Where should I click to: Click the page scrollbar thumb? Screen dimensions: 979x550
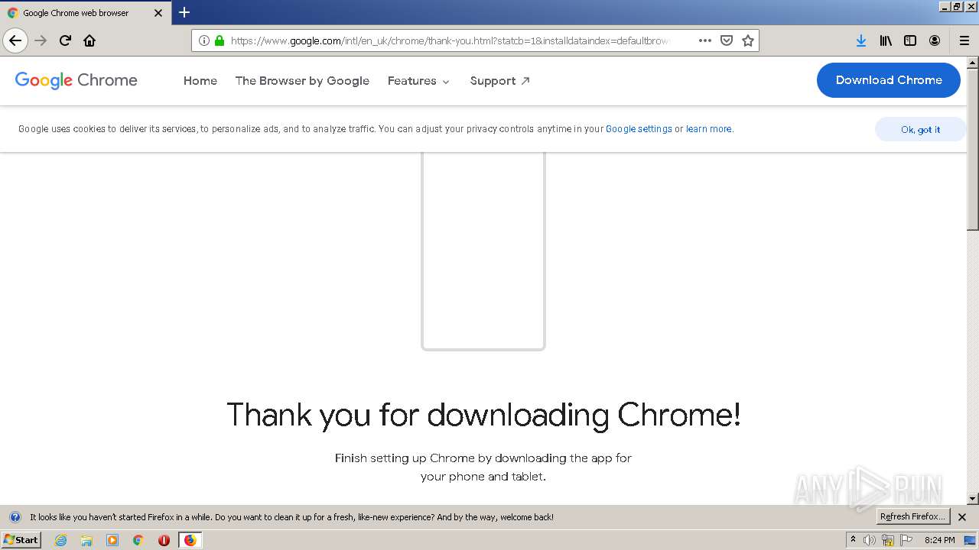(x=973, y=149)
